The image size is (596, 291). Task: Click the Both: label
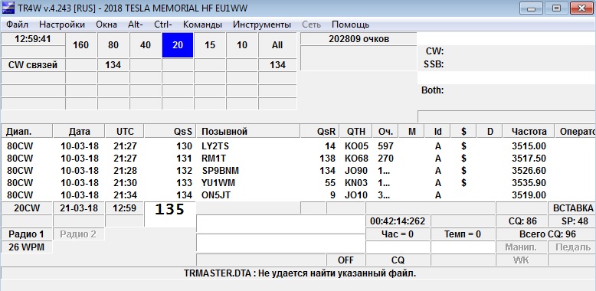tap(433, 90)
